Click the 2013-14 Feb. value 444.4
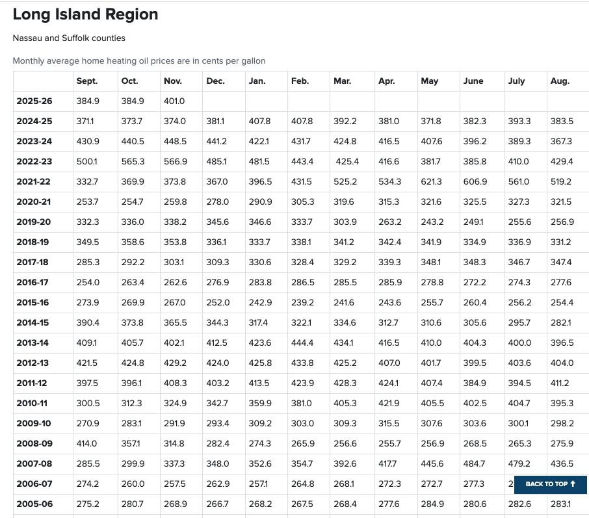Viewport: 589px width, 518px height. tap(302, 343)
